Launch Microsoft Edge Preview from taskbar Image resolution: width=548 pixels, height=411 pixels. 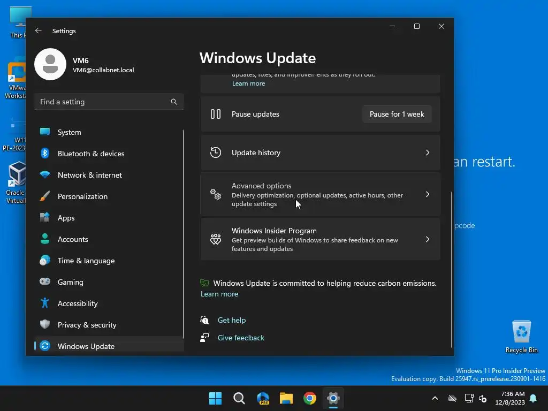pos(263,398)
